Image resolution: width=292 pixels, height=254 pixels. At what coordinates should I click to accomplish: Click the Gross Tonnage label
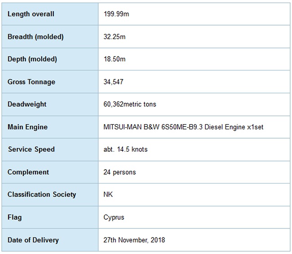pos(31,82)
